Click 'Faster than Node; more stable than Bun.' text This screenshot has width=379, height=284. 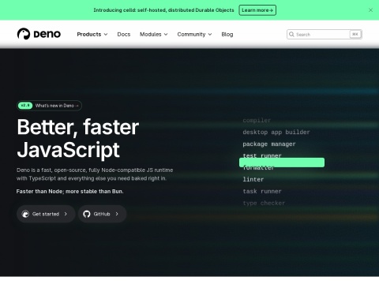tap(69, 191)
